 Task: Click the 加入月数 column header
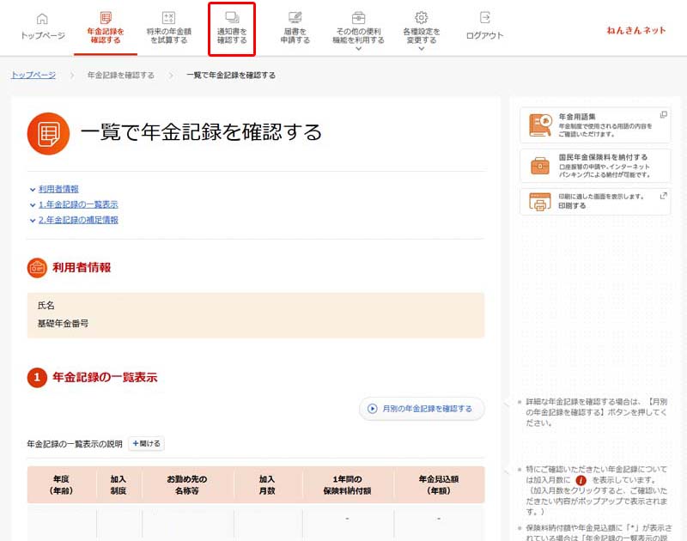point(268,484)
